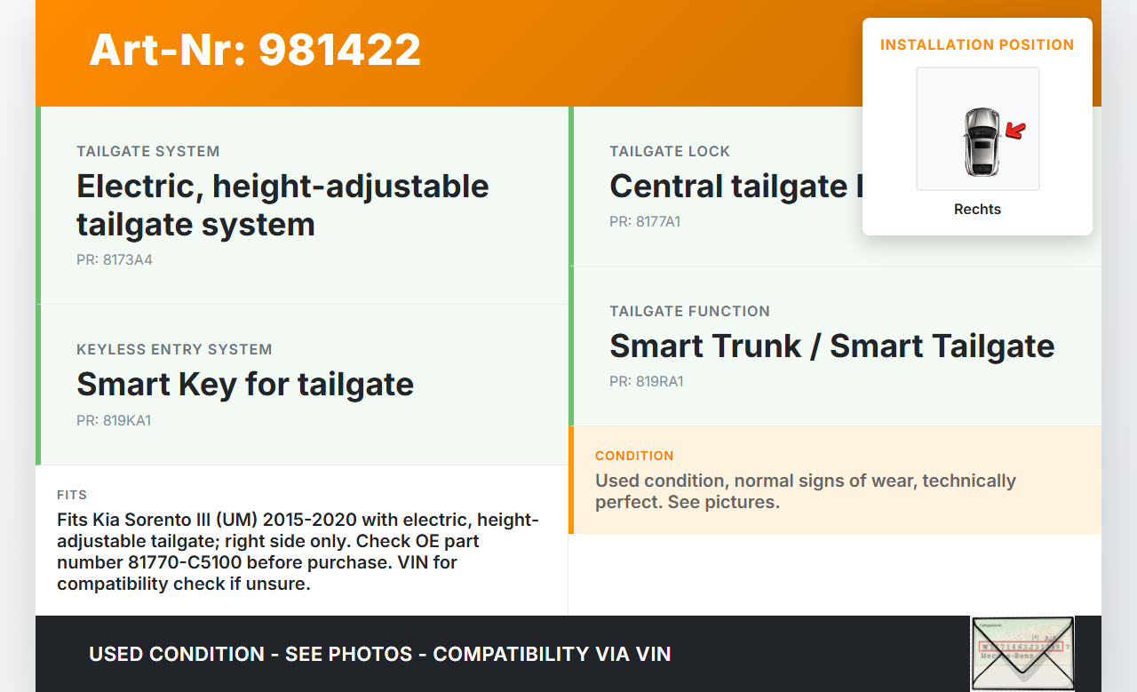Click the PR: 819RA1 code
1137x692 pixels.
click(x=646, y=382)
